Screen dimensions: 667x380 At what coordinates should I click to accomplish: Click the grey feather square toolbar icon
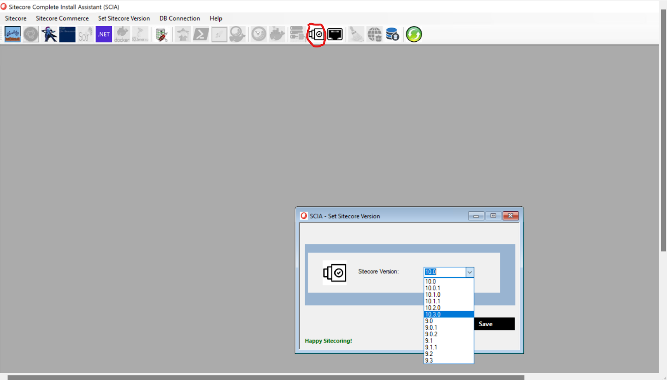pos(219,34)
